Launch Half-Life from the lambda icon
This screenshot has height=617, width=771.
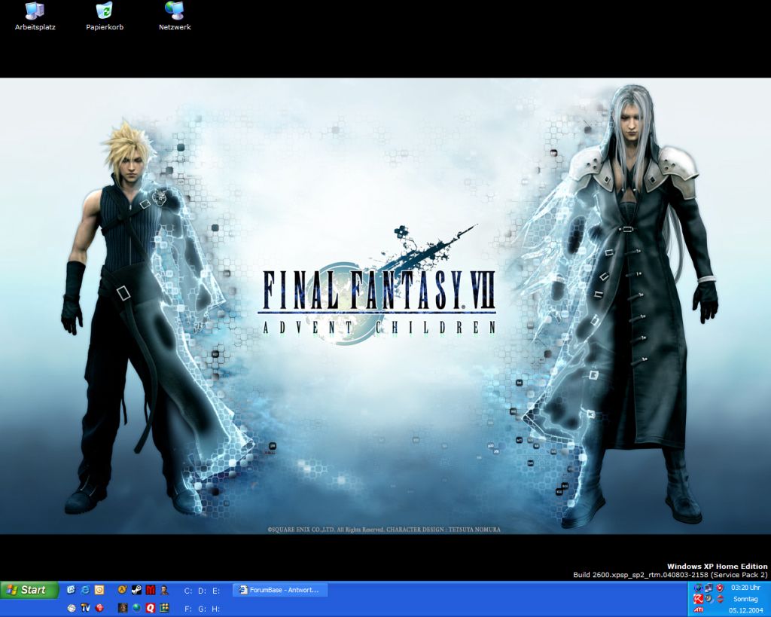click(123, 589)
